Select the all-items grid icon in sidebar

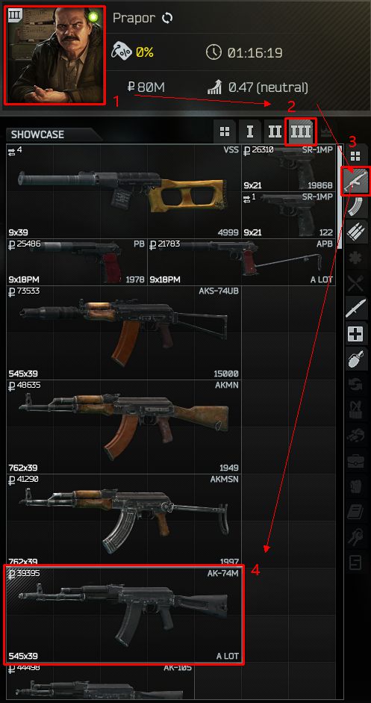[355, 156]
